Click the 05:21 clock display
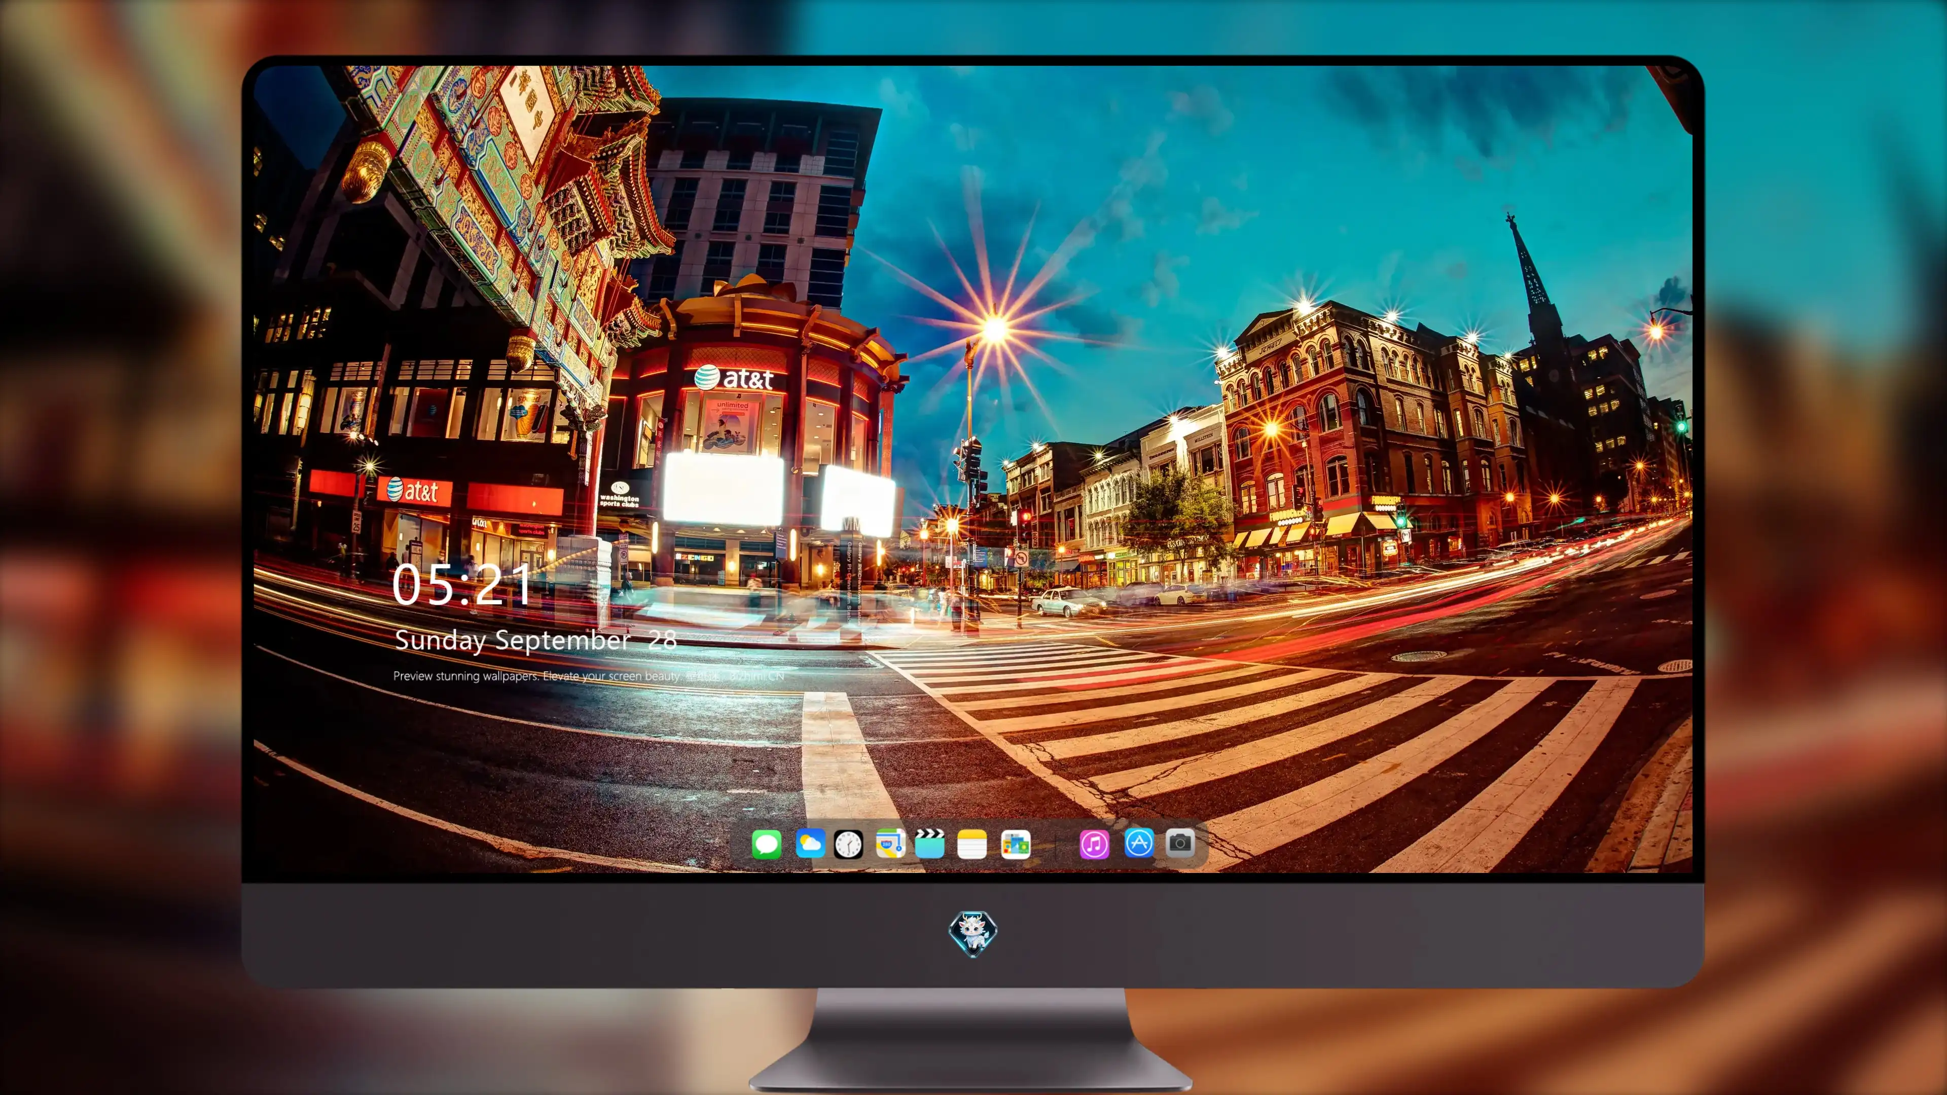Image resolution: width=1947 pixels, height=1095 pixels. 462,585
